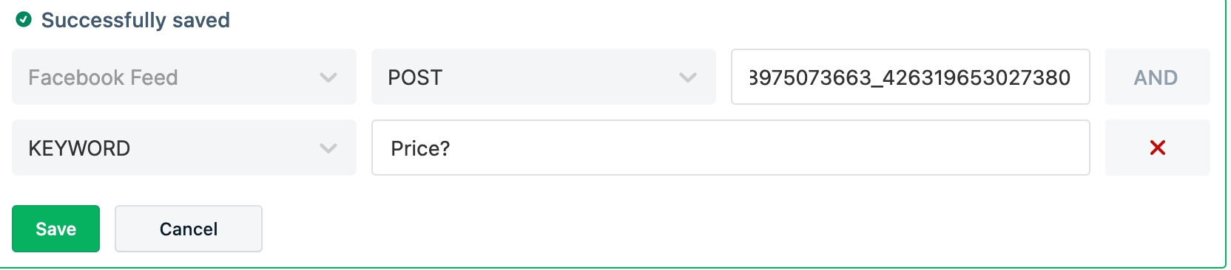Viewport: 1231px width, 270px height.
Task: Open the POST type dropdown
Action: [544, 77]
